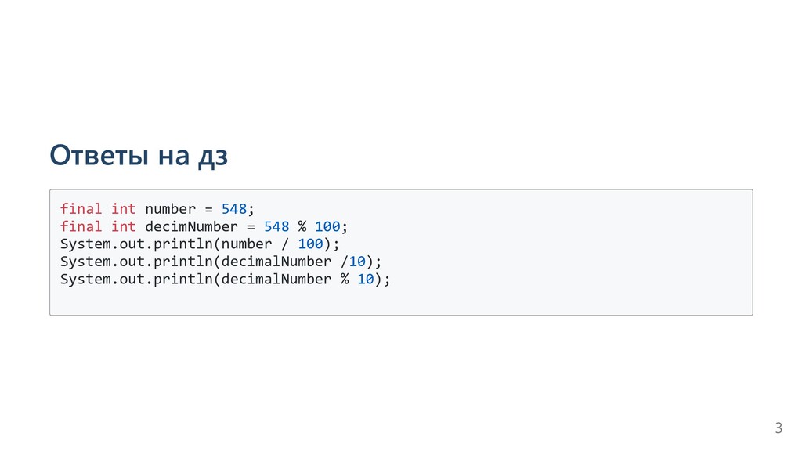802x451 pixels.
Task: Click "int" keyword on the first code line
Action: coord(123,209)
